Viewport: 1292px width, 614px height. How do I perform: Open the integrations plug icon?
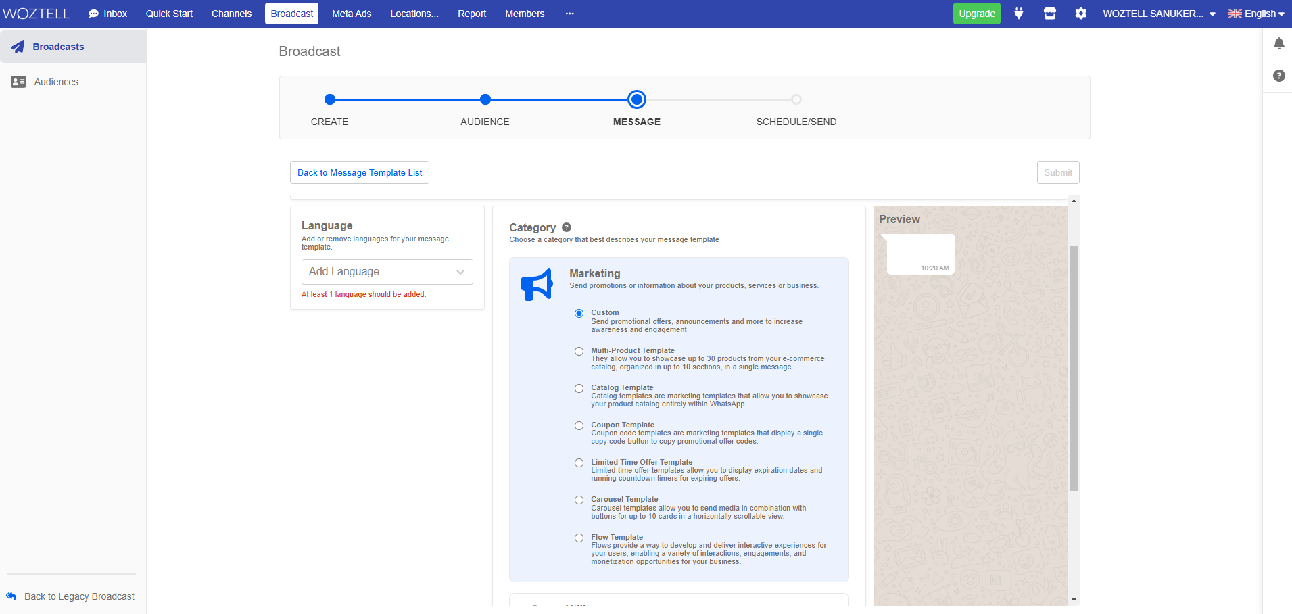(1018, 13)
